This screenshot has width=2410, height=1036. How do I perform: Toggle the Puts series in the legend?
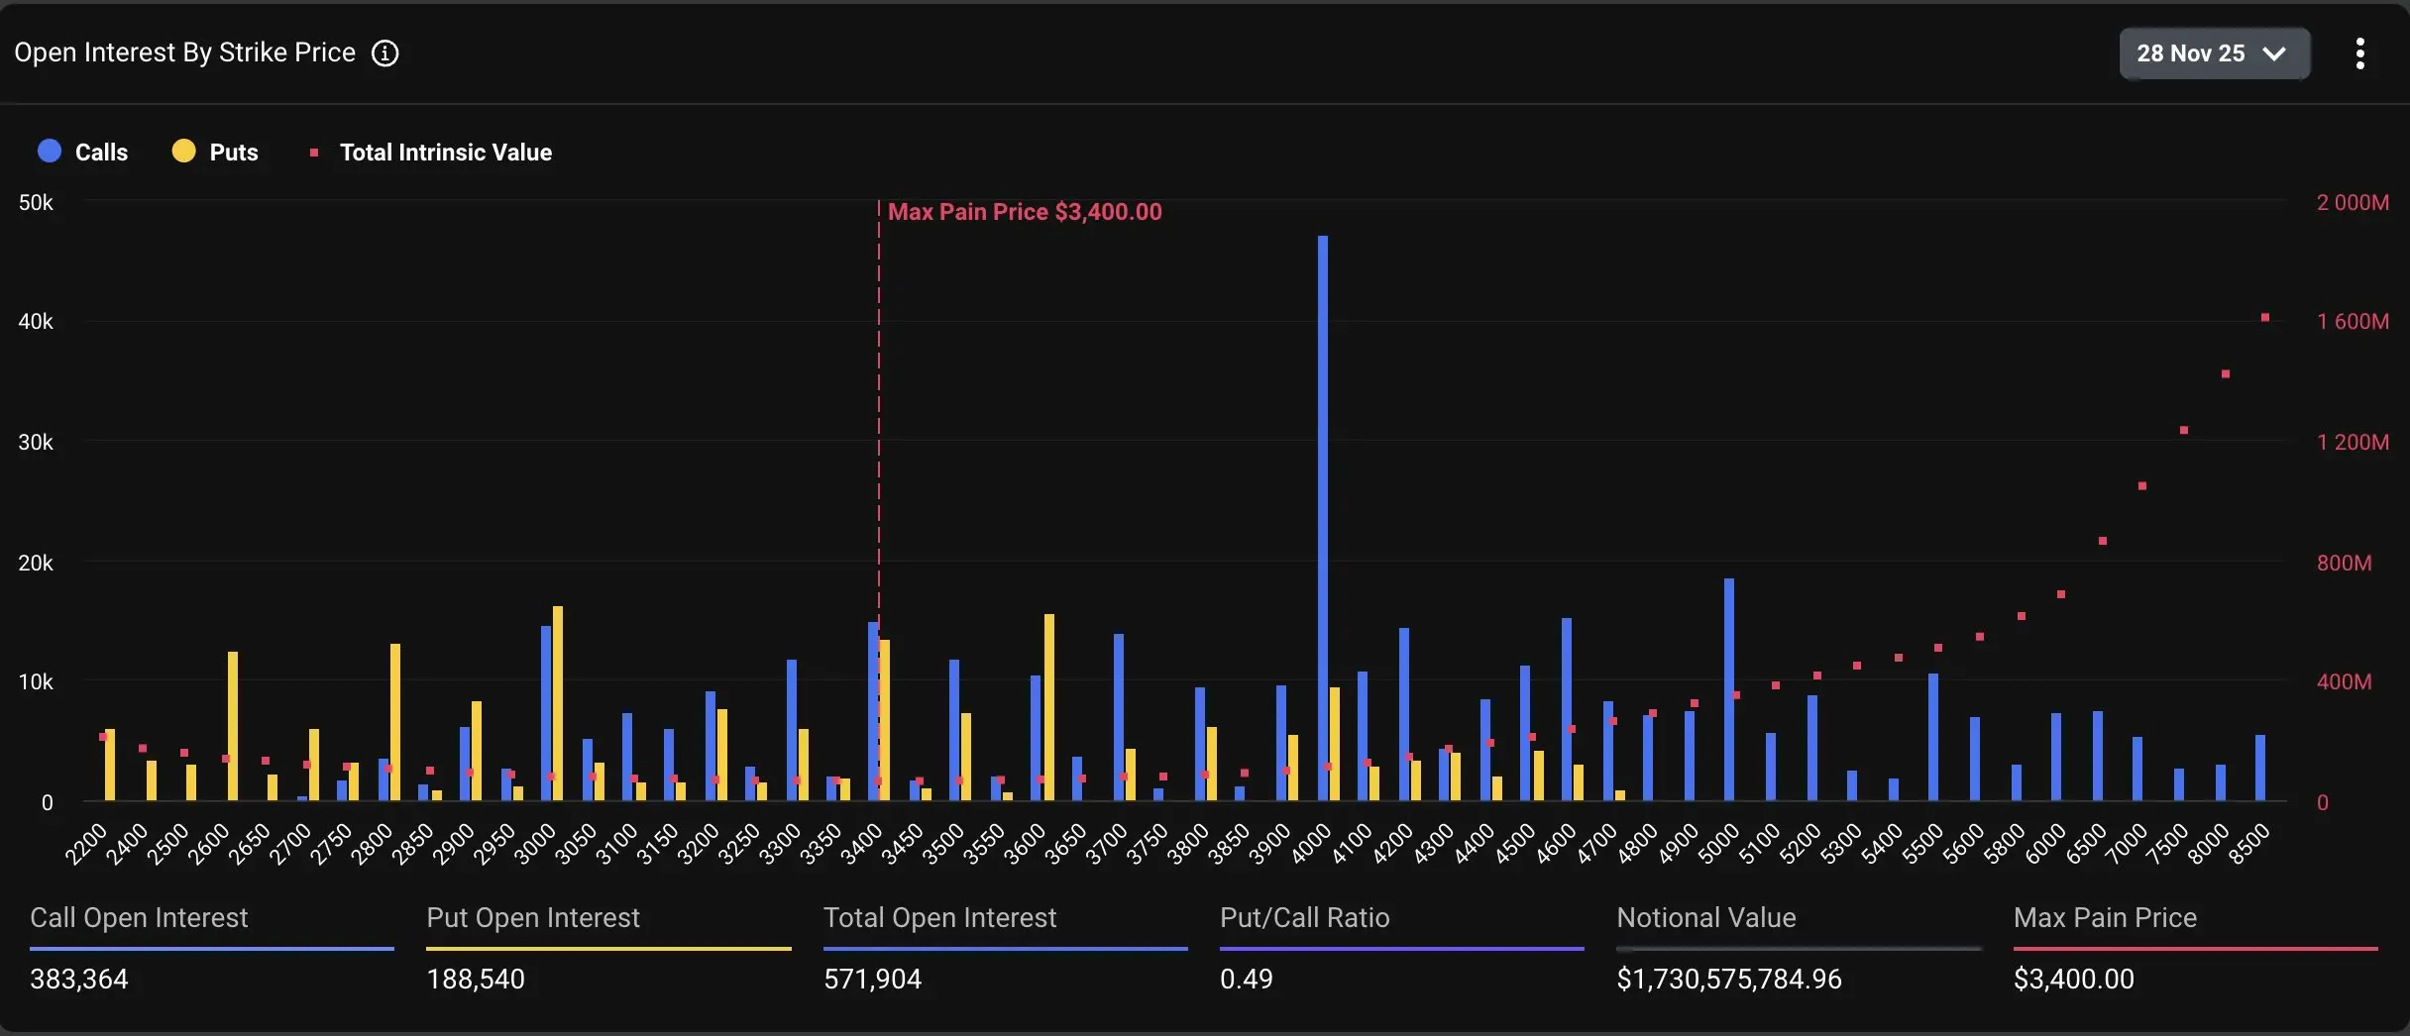215,152
